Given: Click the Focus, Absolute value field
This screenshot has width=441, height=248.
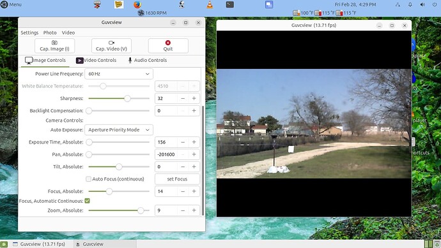Looking at the screenshot, I should click(166, 191).
